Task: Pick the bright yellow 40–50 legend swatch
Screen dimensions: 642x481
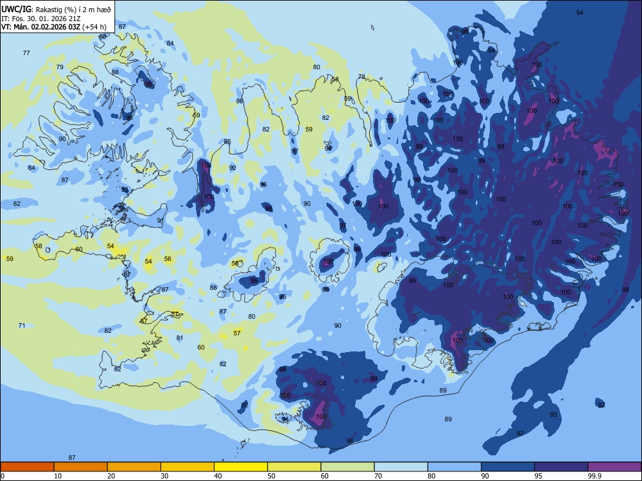Action: (x=241, y=467)
